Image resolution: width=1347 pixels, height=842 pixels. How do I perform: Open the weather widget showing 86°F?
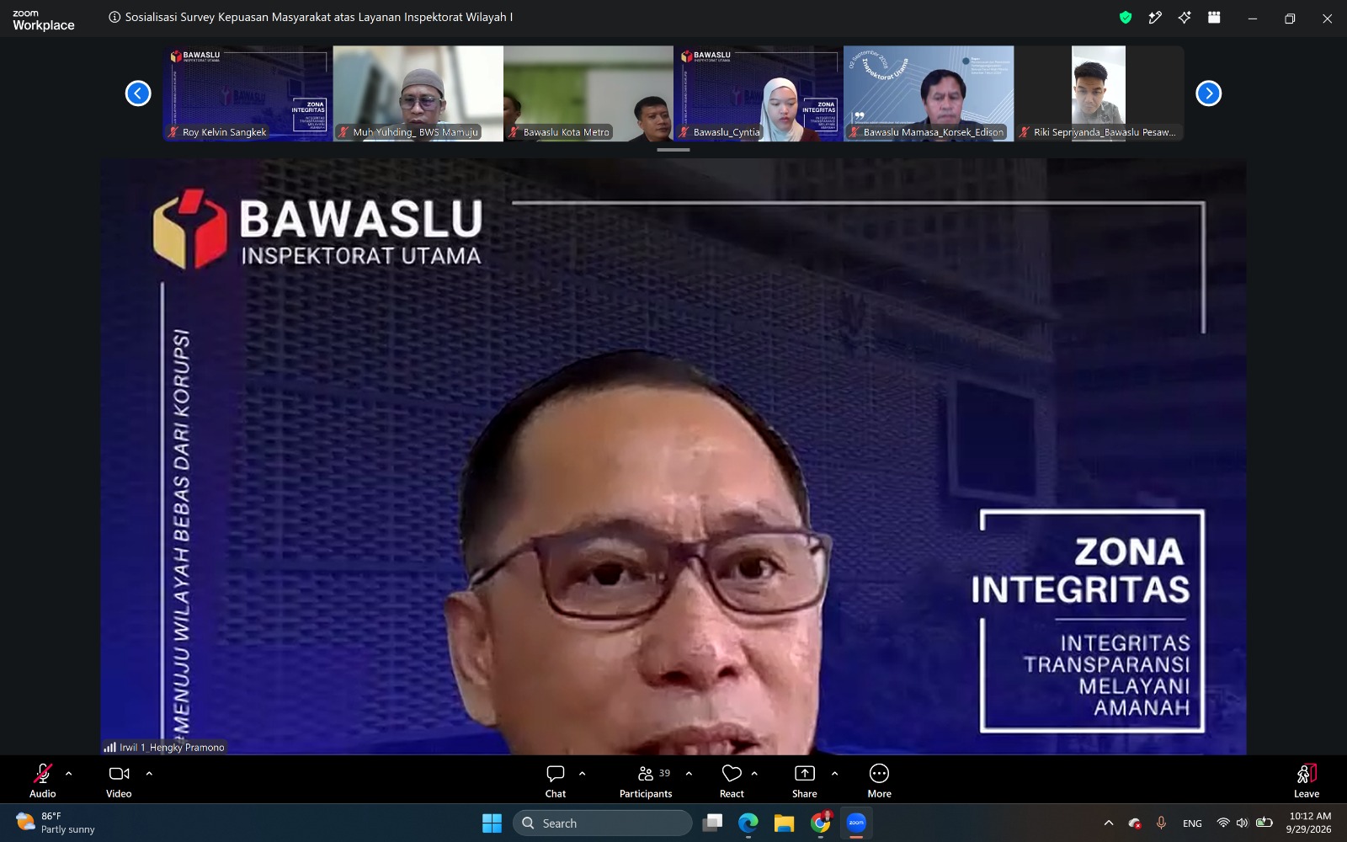[x=56, y=823]
